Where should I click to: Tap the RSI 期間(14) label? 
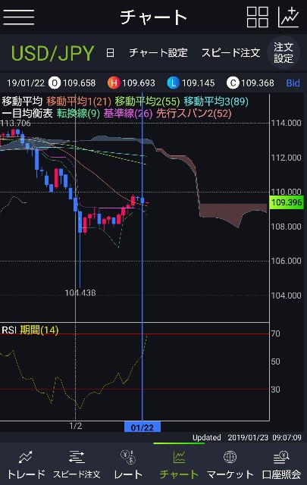(x=30, y=330)
